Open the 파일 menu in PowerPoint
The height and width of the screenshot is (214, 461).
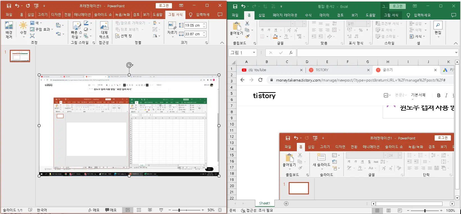pos(9,15)
